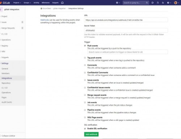
Task: Enable the Merge request events checkbox
Action: tap(85, 95)
